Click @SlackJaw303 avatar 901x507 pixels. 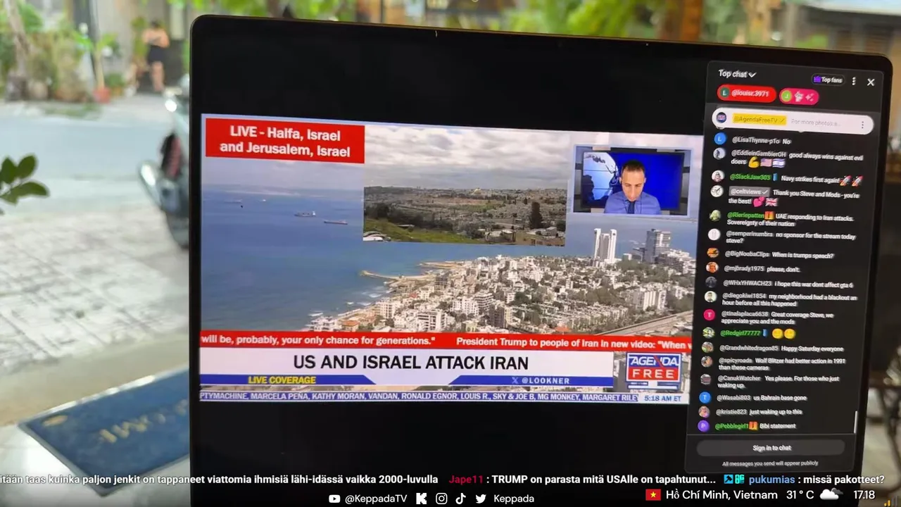pos(717,176)
